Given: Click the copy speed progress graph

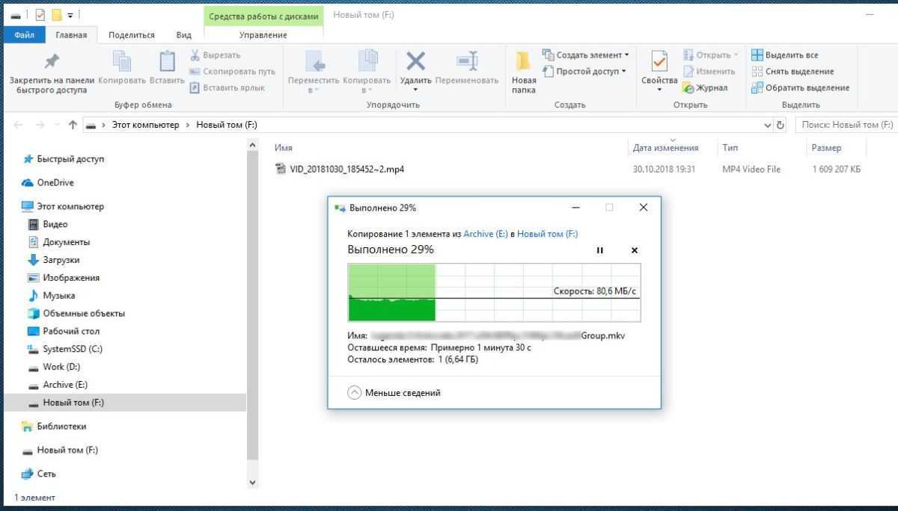Looking at the screenshot, I should pos(494,293).
